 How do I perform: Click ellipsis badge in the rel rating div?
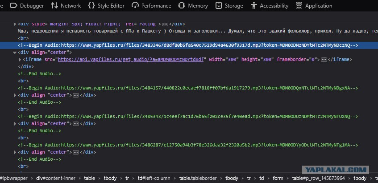pos(165,24)
